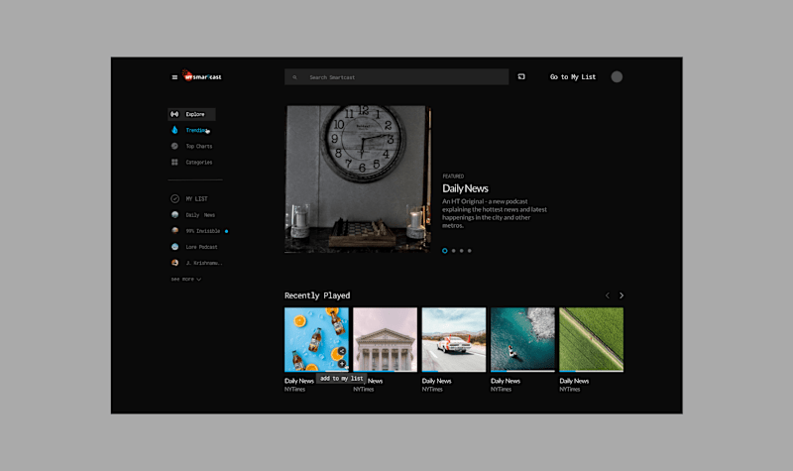Click the share icon on the orange bottles card
The height and width of the screenshot is (471, 793).
(x=342, y=351)
